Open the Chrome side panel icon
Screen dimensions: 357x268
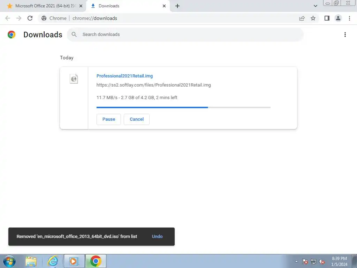[x=327, y=18]
